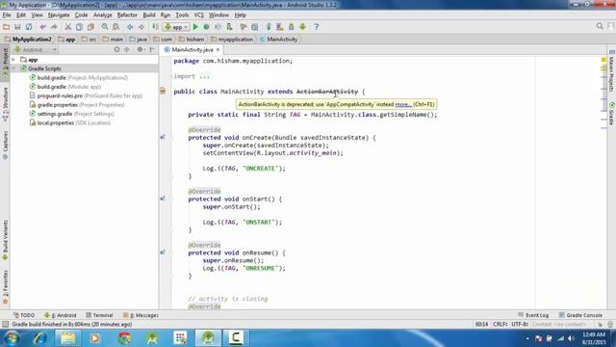
Task: Toggle the Structure side panel
Action: coord(5,105)
